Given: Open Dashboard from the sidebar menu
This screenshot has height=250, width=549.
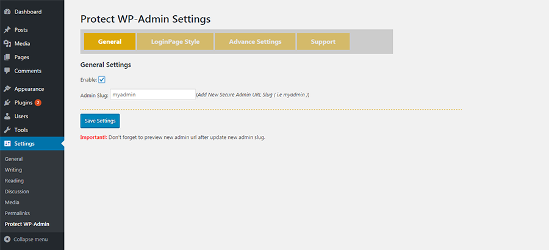Looking at the screenshot, I should 28,12.
